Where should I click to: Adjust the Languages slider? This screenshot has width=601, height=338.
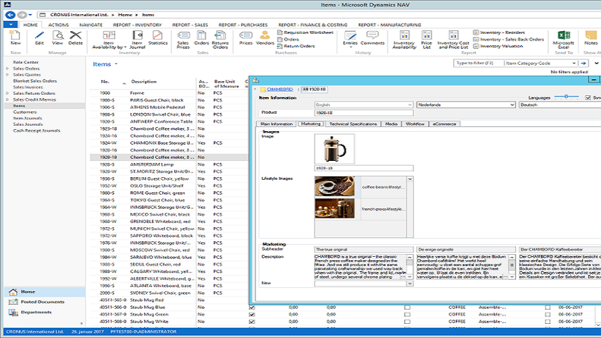pyautogui.click(x=567, y=97)
